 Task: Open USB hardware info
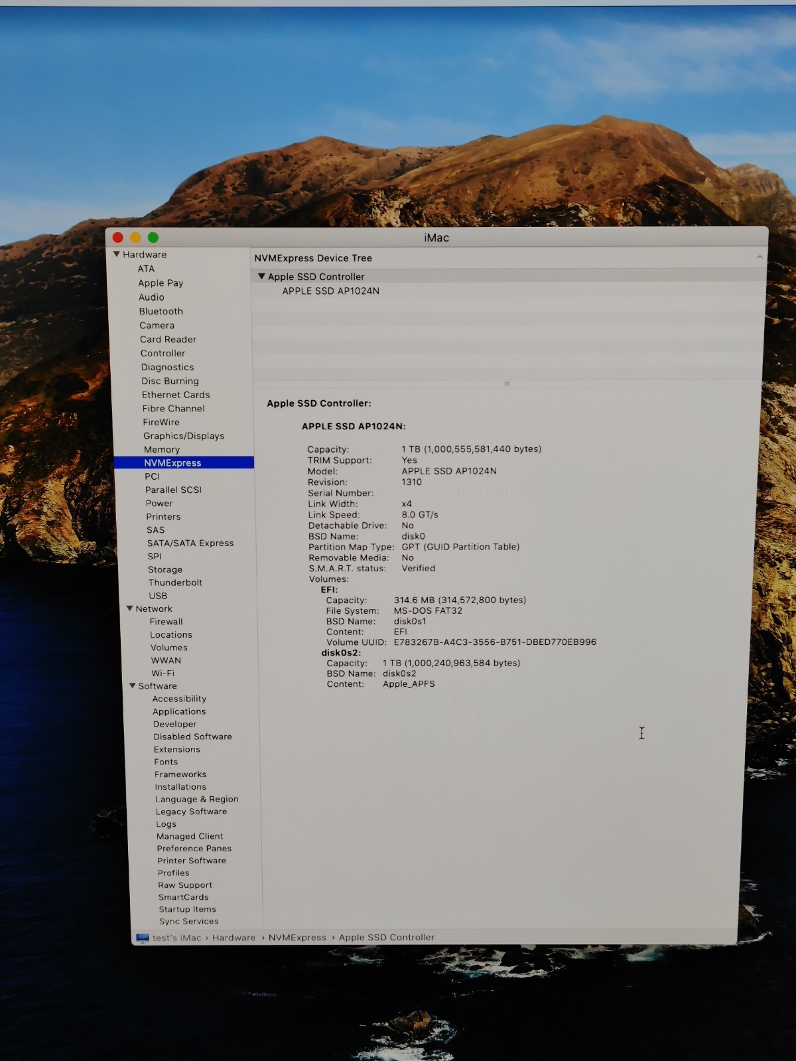point(158,596)
